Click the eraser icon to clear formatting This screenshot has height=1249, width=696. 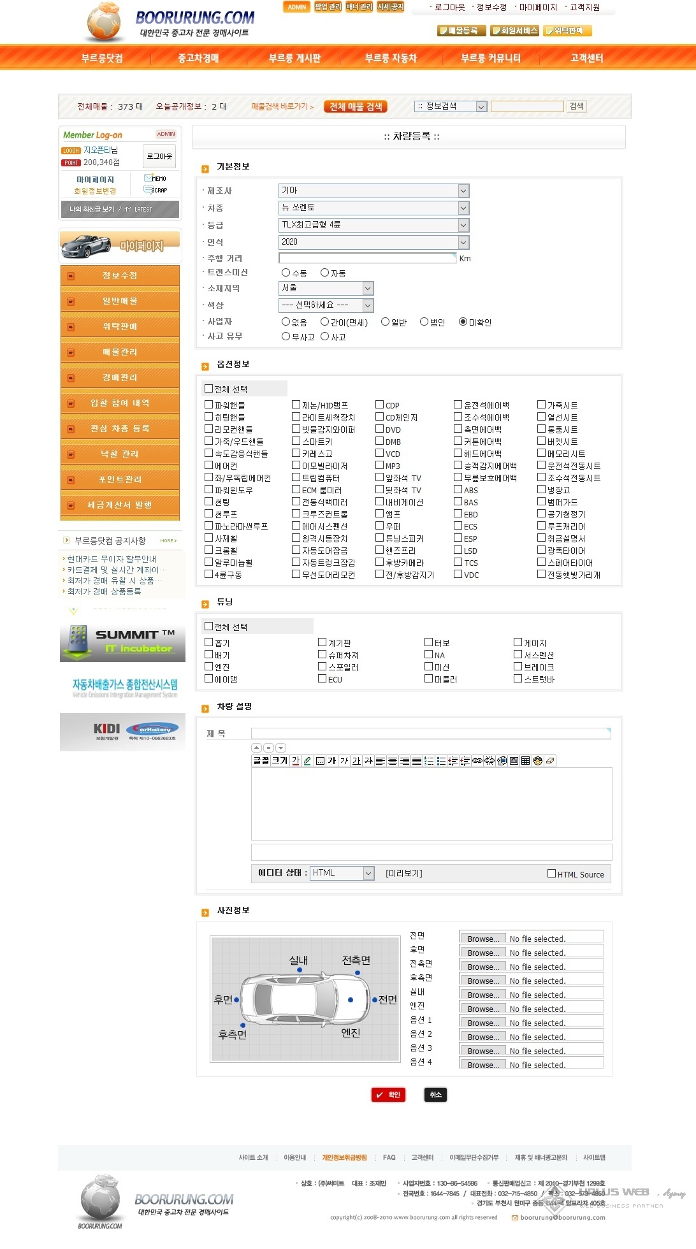(x=550, y=760)
